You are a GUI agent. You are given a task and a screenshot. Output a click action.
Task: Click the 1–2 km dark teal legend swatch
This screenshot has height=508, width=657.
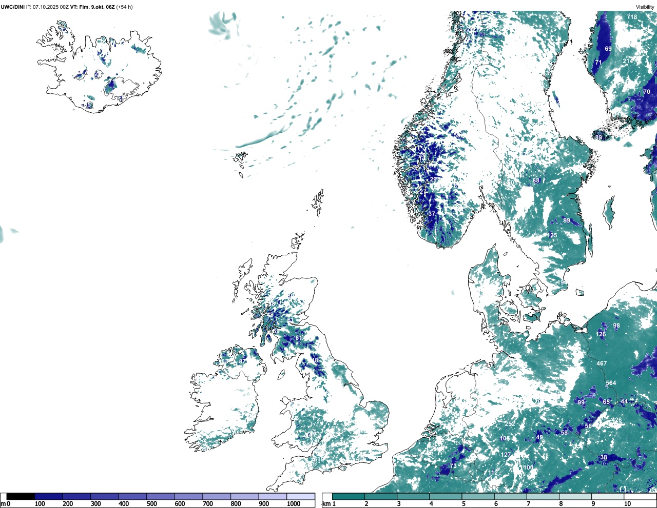[x=349, y=496]
